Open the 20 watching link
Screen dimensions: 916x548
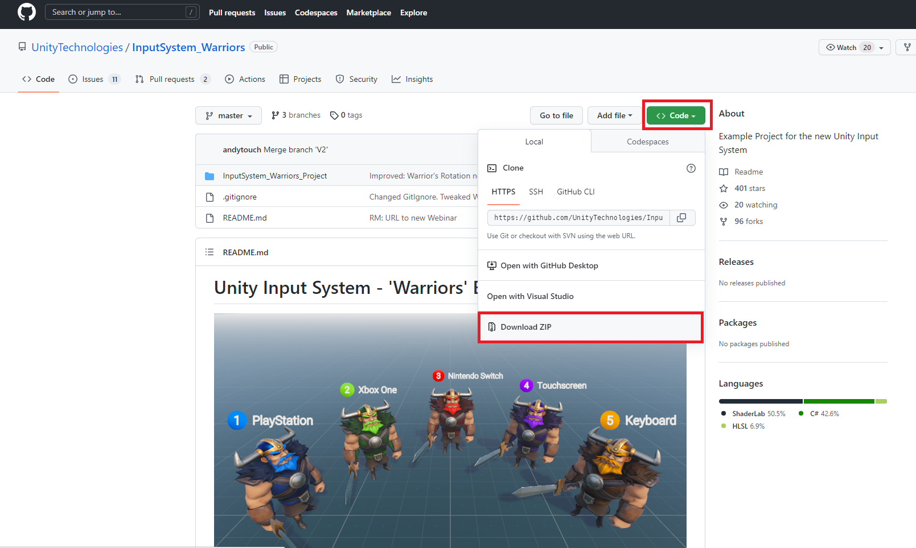click(748, 205)
